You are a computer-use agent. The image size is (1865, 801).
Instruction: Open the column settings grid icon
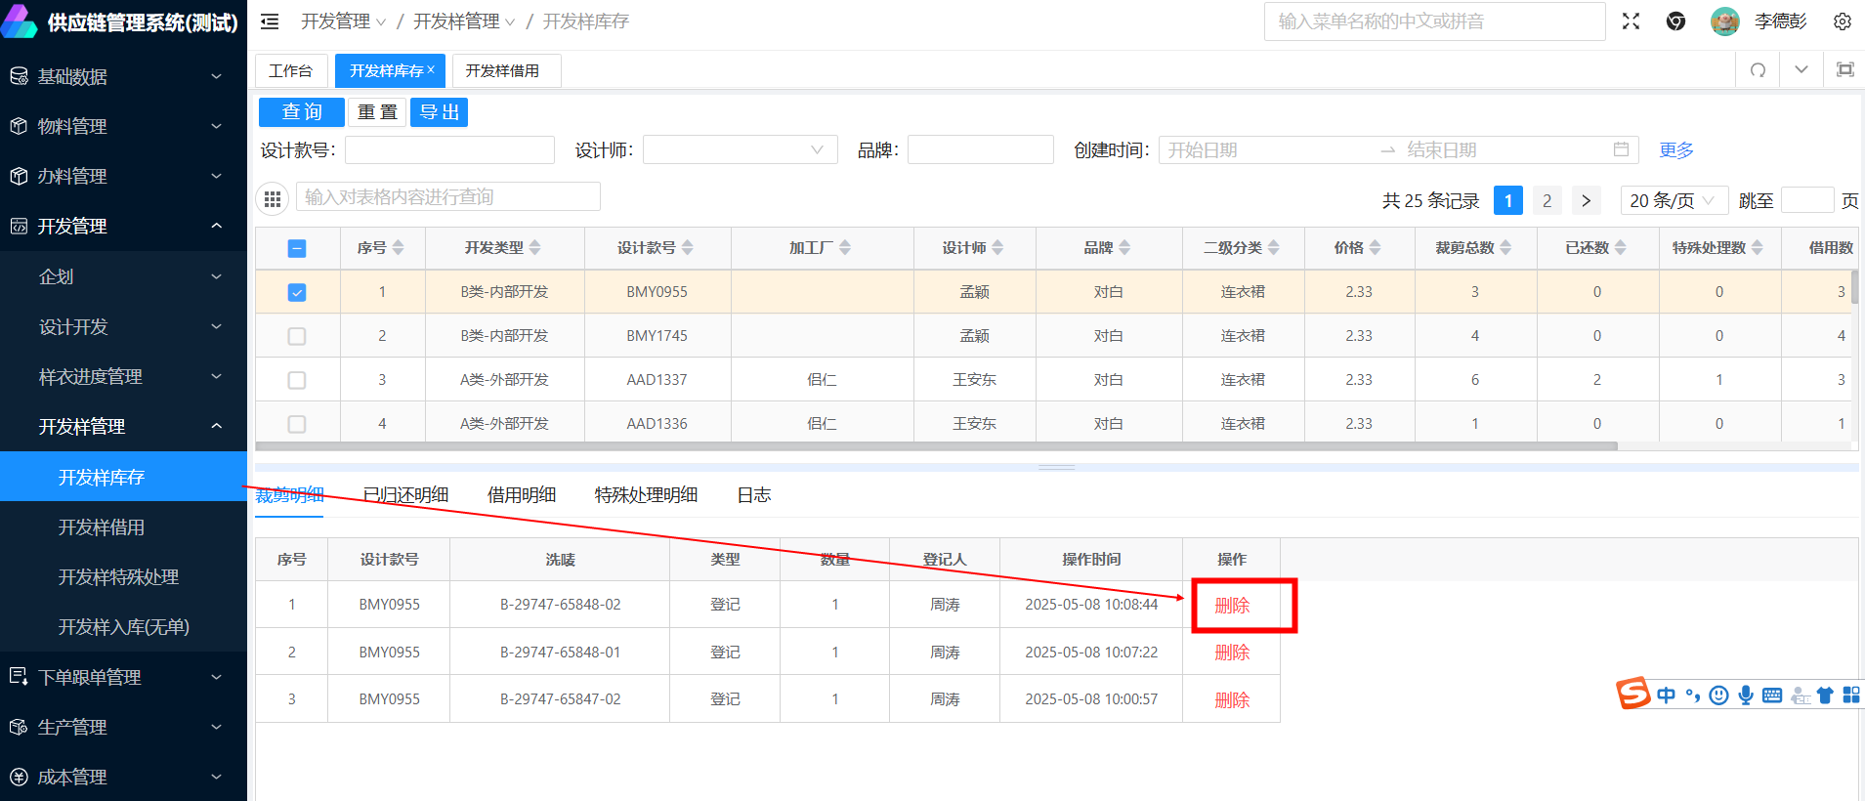click(273, 199)
